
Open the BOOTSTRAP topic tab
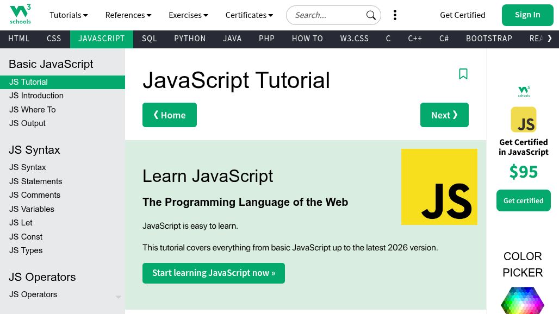(489, 39)
